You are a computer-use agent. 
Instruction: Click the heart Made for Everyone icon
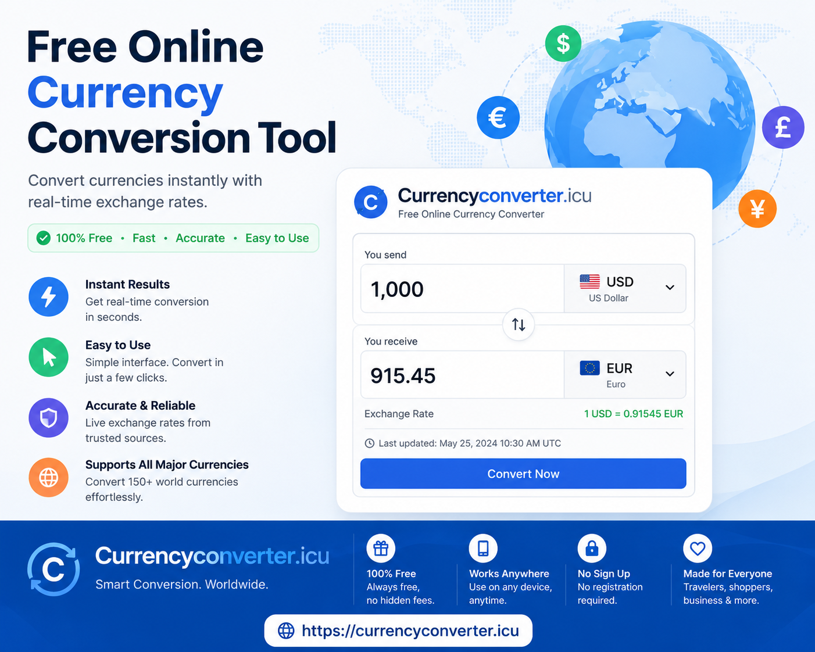tap(698, 548)
